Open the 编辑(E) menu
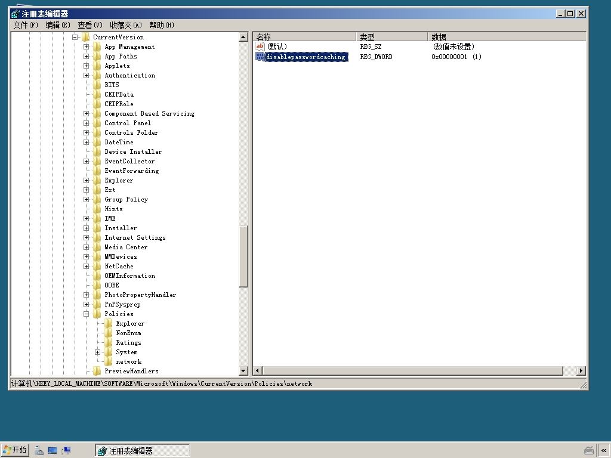This screenshot has width=611, height=458. pyautogui.click(x=58, y=25)
